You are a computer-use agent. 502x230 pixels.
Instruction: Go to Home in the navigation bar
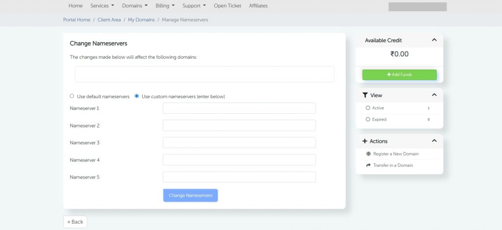75,6
